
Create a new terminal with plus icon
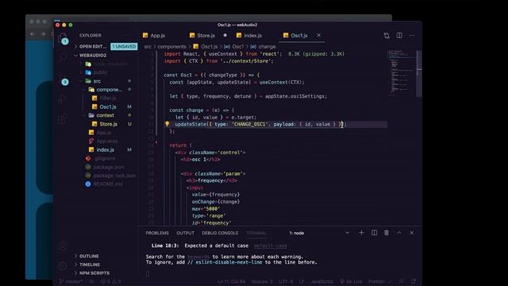[361, 233]
